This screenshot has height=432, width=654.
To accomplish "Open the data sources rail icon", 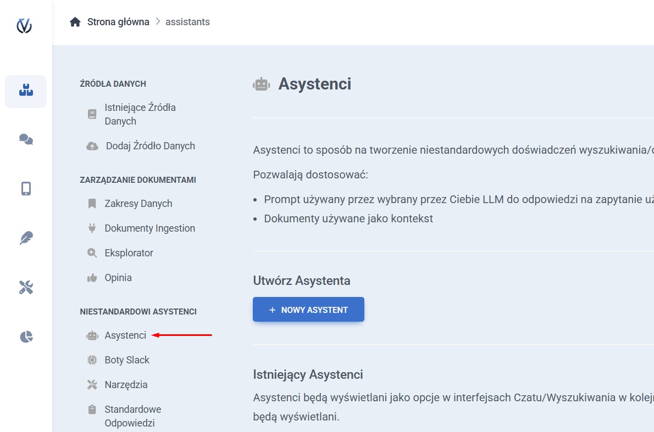I will (x=26, y=91).
